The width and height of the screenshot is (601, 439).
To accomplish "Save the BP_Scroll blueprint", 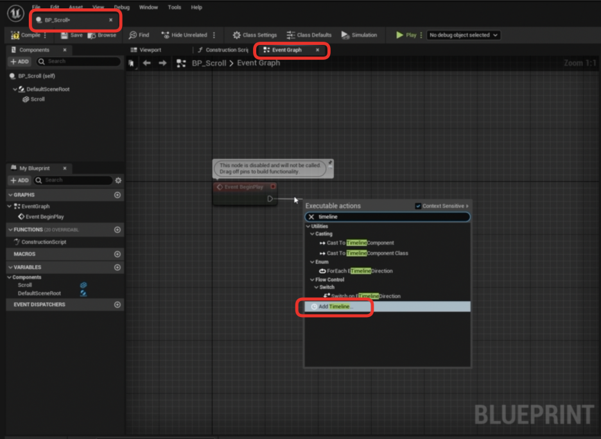I will coord(71,35).
